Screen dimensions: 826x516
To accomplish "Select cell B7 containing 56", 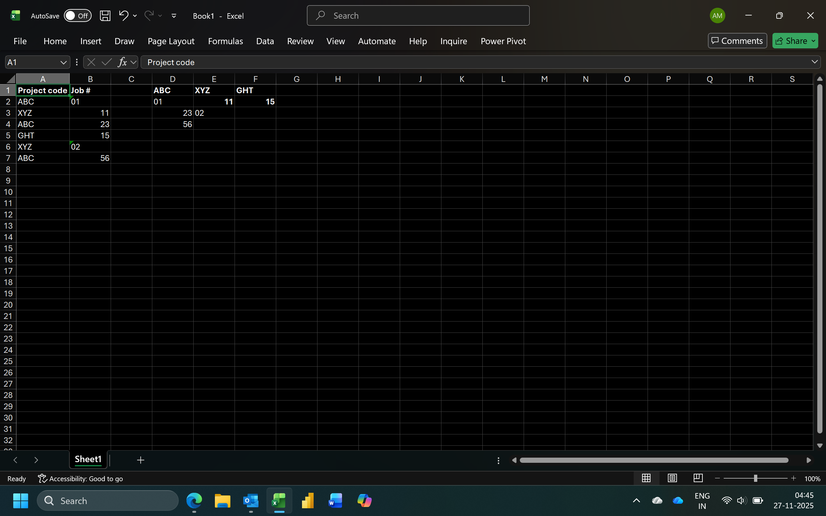I will pyautogui.click(x=90, y=158).
